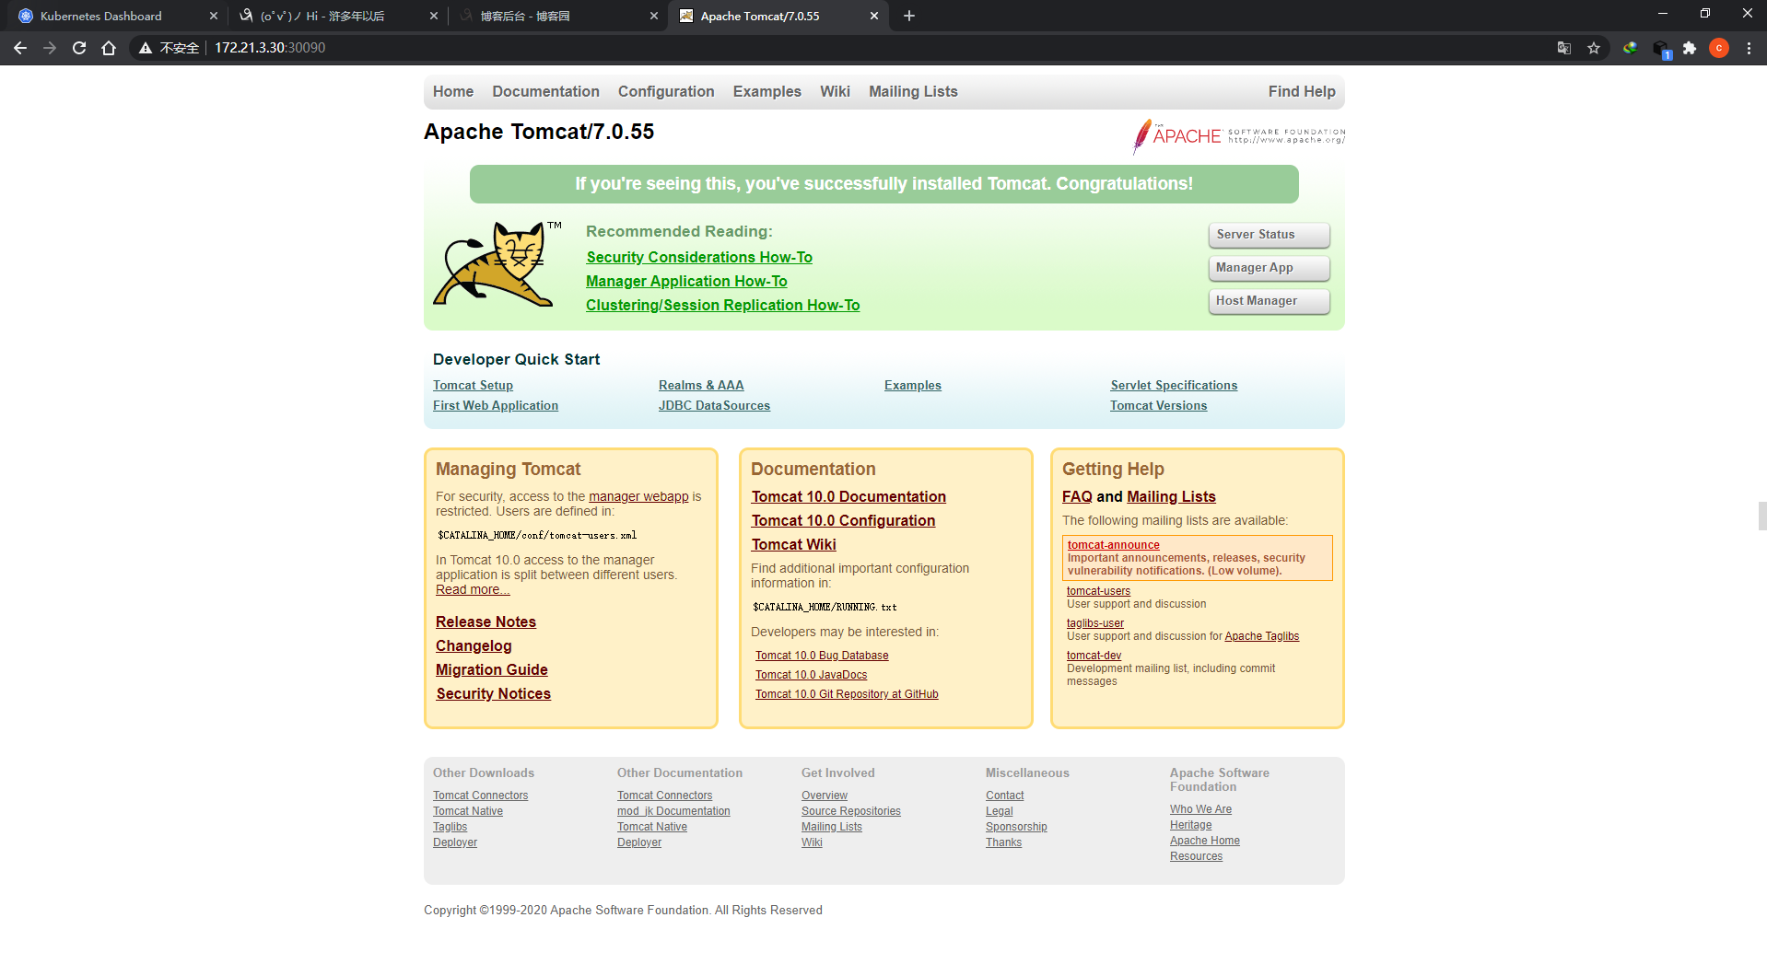
Task: Click the browser forward arrow
Action: pyautogui.click(x=50, y=48)
